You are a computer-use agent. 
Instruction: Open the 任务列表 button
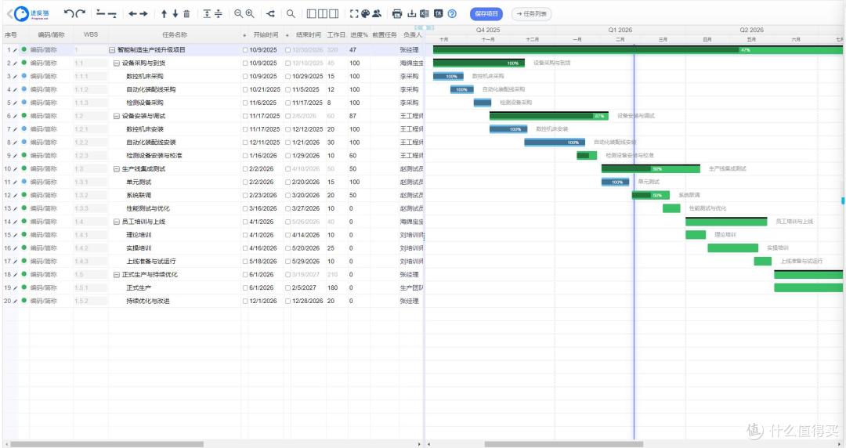(531, 13)
